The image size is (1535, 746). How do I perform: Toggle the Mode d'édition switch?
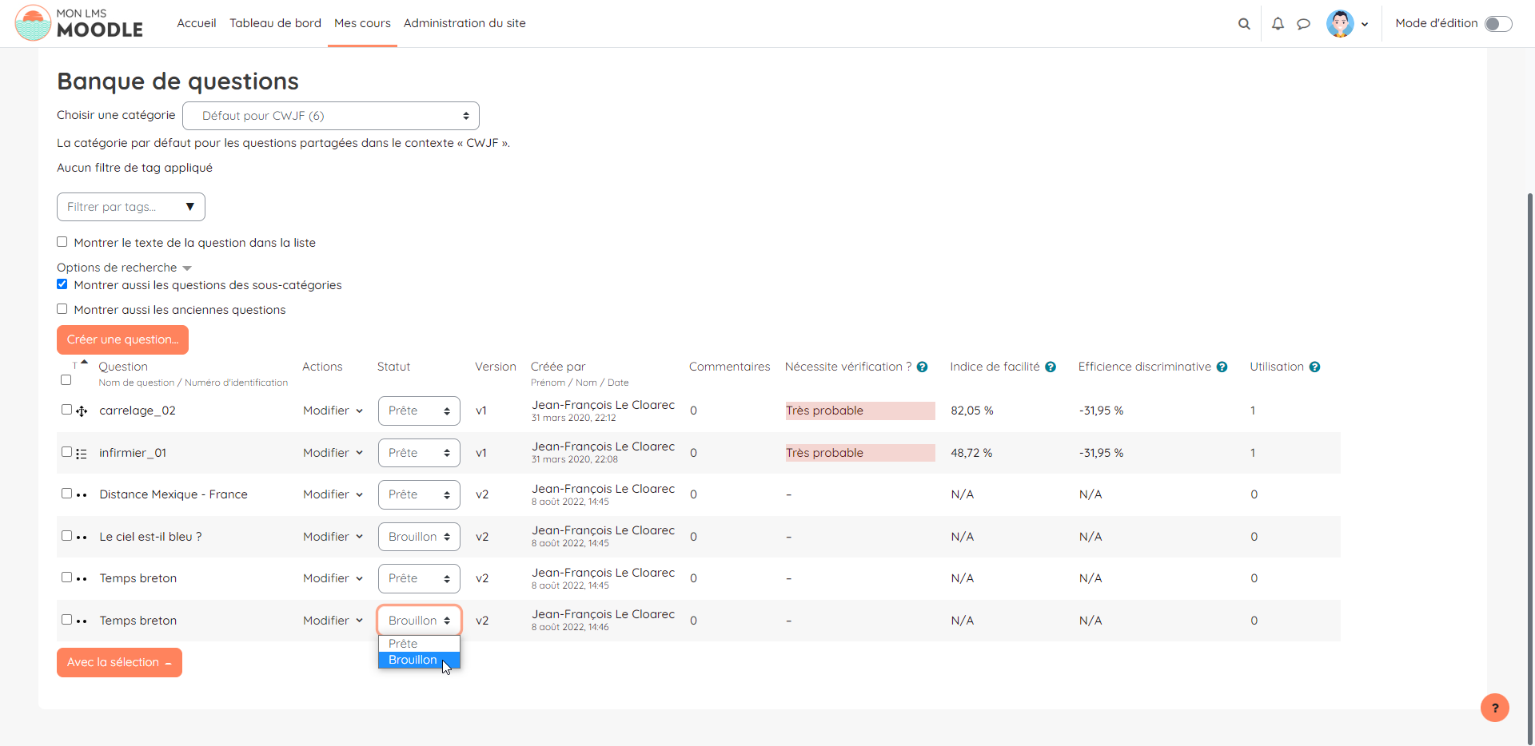(1497, 24)
